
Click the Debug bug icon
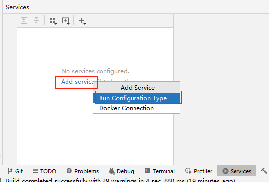pyautogui.click(x=112, y=171)
